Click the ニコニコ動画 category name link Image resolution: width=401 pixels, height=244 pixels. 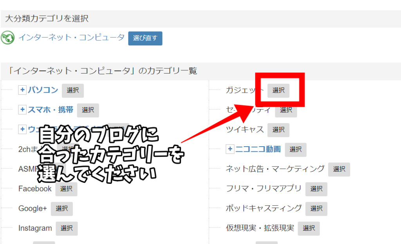(258, 149)
